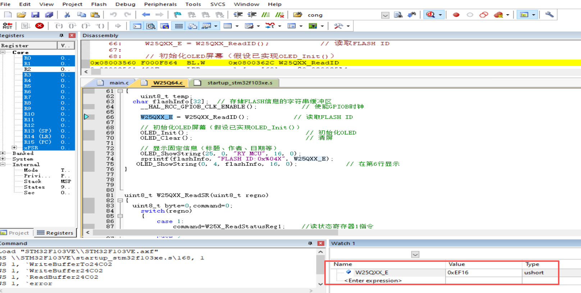The width and height of the screenshot is (581, 293).
Task: Expand the Banked registers tree node
Action: (x=3, y=153)
